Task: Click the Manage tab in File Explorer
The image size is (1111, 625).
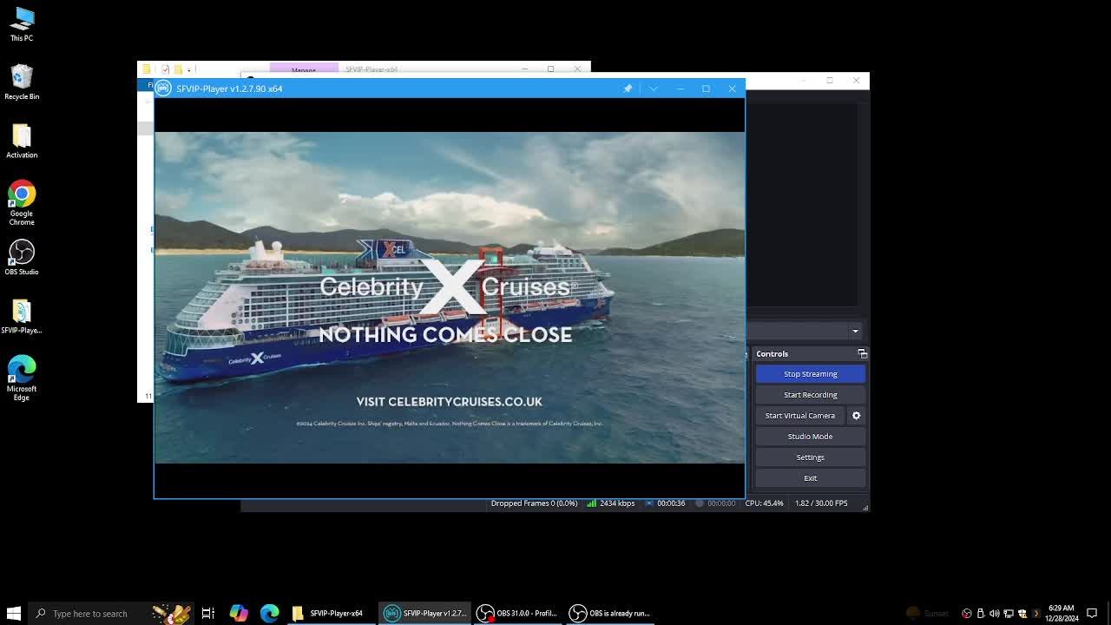Action: point(304,69)
